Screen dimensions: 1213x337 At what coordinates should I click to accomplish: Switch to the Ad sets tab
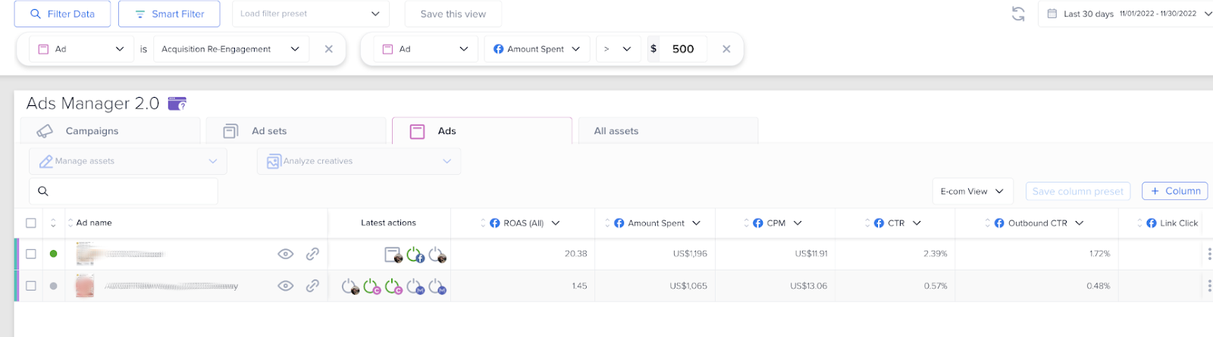click(x=269, y=131)
